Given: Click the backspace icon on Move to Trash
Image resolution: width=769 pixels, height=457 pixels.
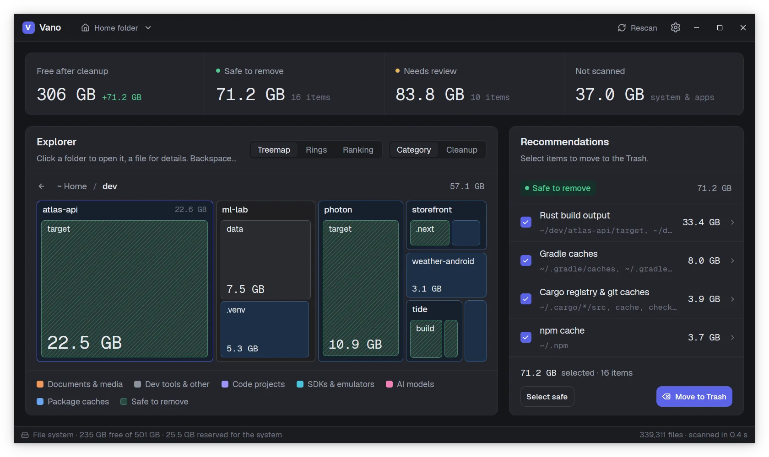Looking at the screenshot, I should (666, 397).
